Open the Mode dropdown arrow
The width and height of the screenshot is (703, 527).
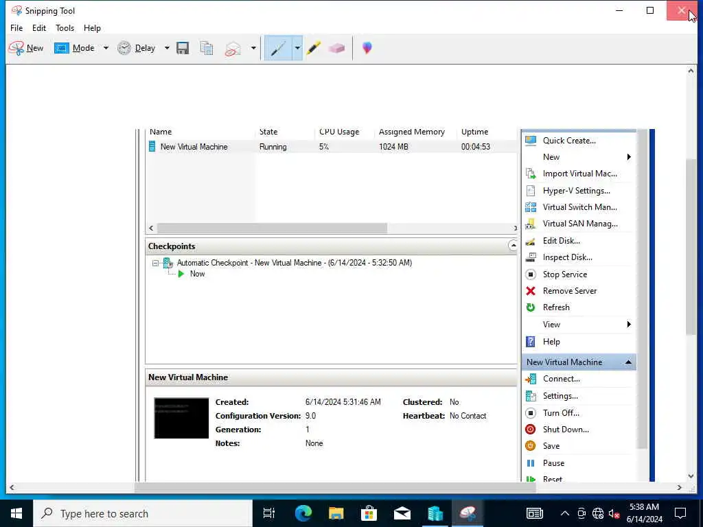coord(106,48)
